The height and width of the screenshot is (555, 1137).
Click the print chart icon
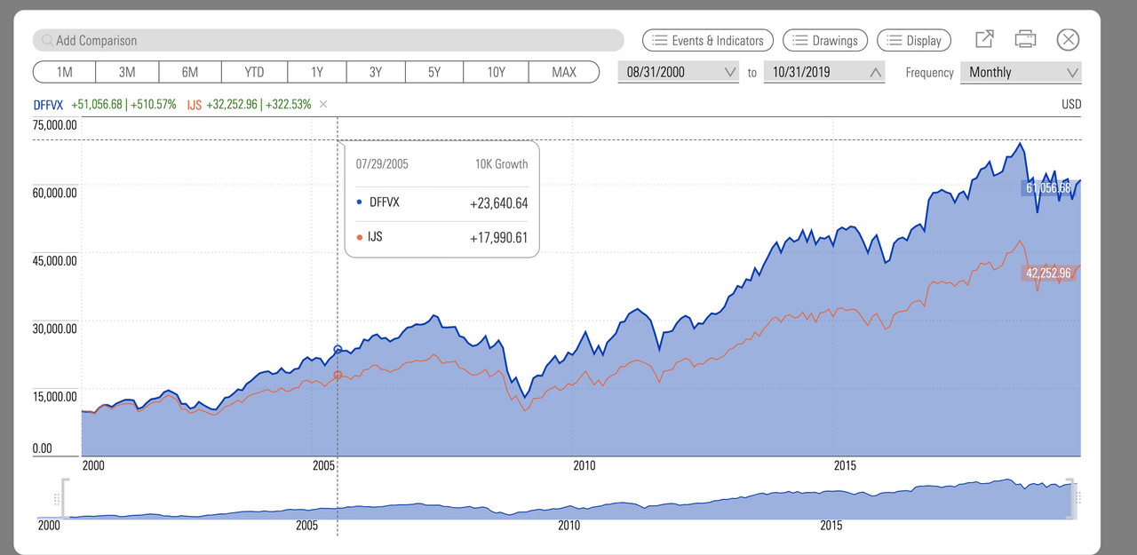1026,39
